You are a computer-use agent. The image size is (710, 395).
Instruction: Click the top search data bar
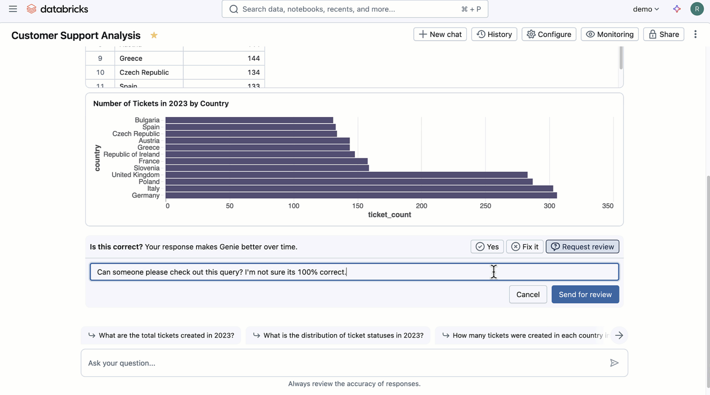point(355,9)
